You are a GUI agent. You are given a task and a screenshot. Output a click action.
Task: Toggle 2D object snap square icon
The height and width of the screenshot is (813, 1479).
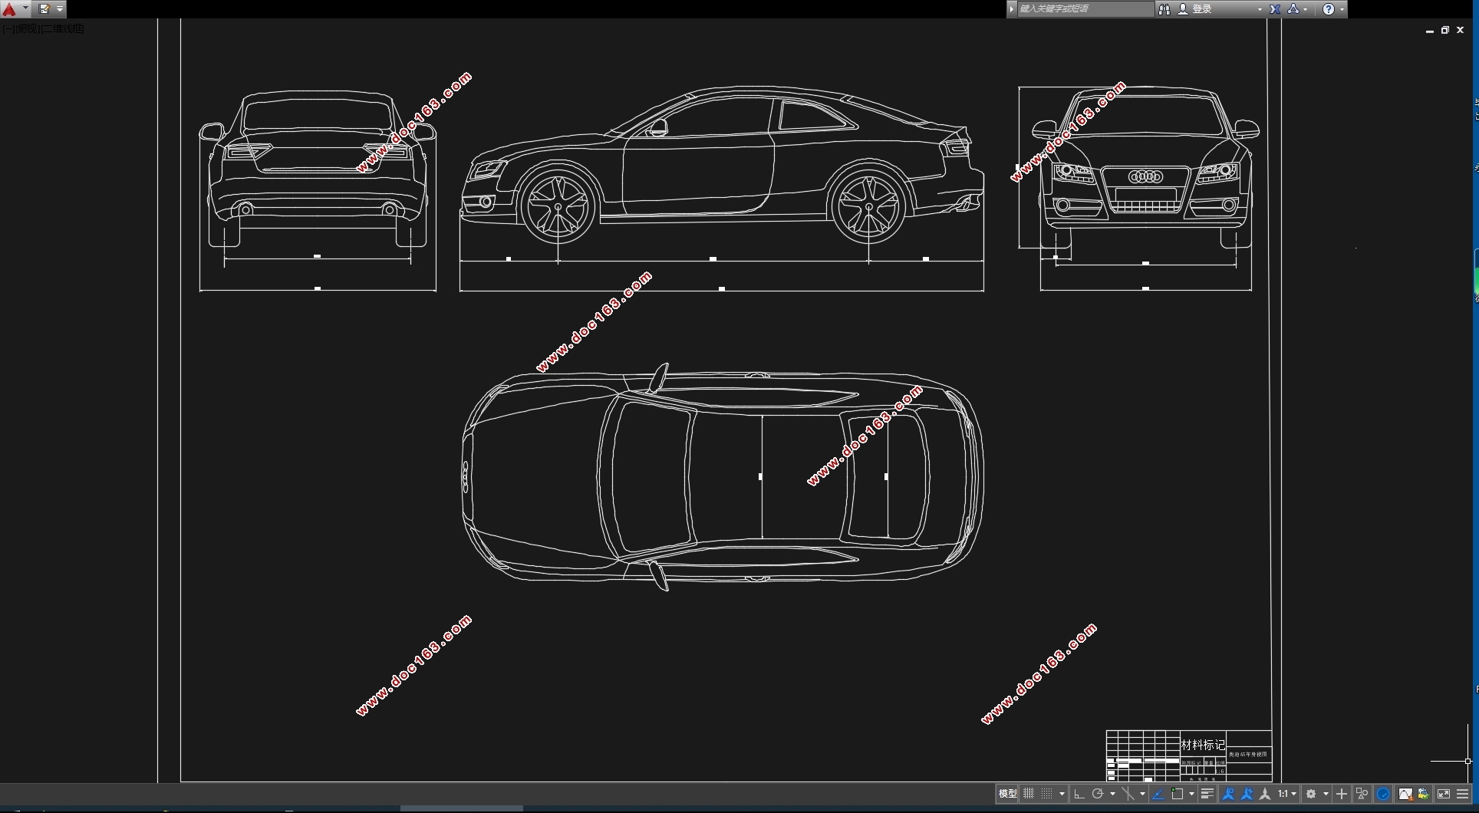[1178, 794]
